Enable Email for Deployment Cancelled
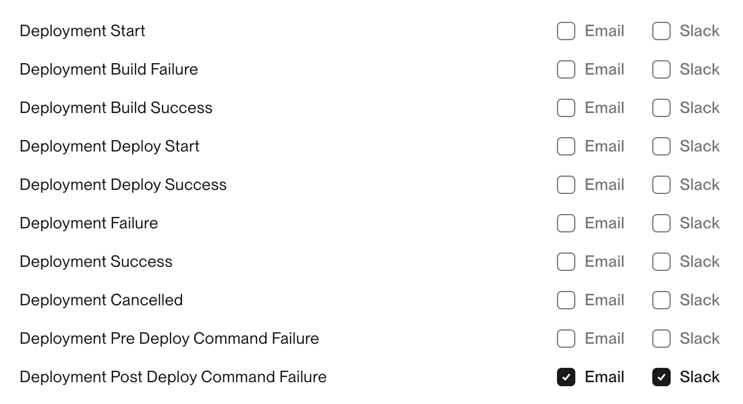743x404 pixels. [566, 300]
